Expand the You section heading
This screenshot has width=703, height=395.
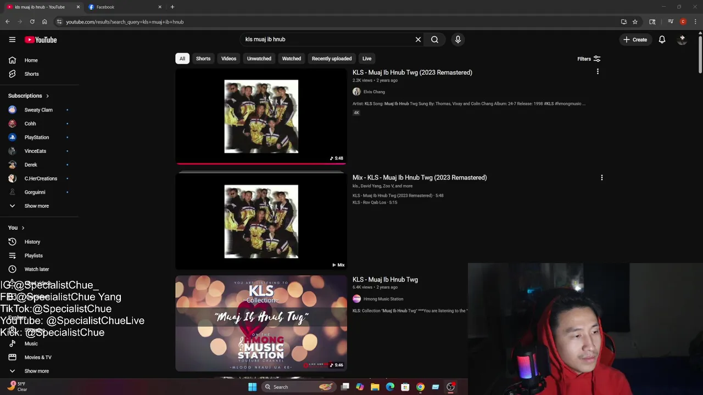[x=16, y=228]
